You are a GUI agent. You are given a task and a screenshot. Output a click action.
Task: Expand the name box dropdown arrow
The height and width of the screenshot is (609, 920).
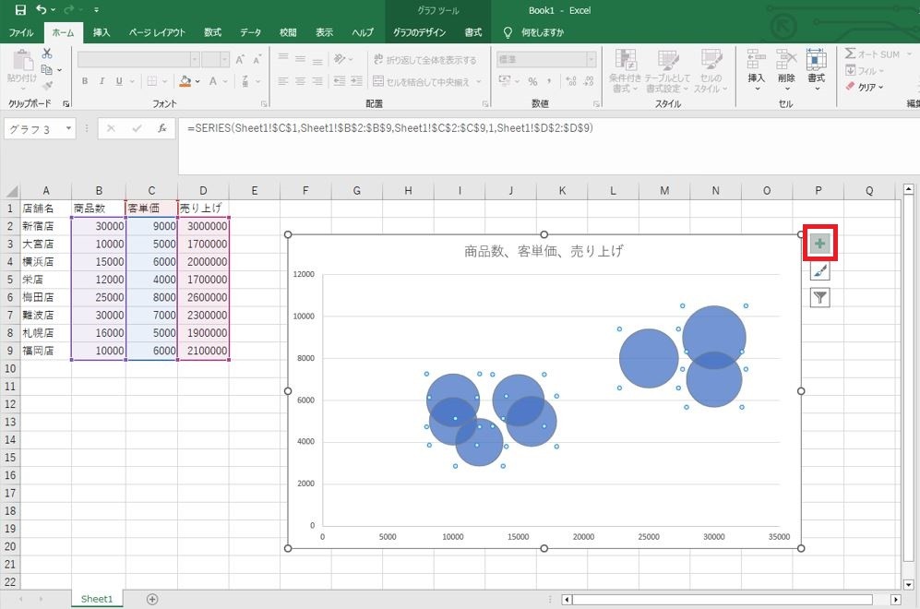point(68,128)
